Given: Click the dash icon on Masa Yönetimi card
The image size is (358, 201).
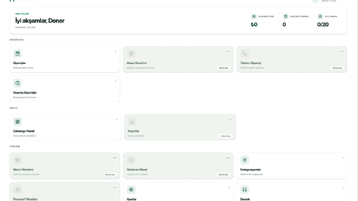Looking at the screenshot, I should click(228, 51).
